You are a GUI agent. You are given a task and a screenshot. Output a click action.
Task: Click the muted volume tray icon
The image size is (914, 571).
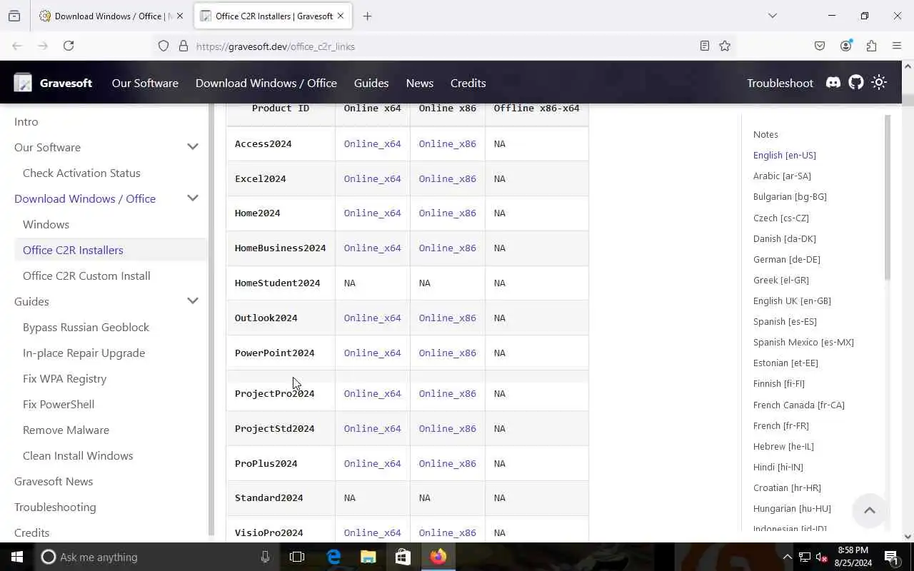coord(821,557)
